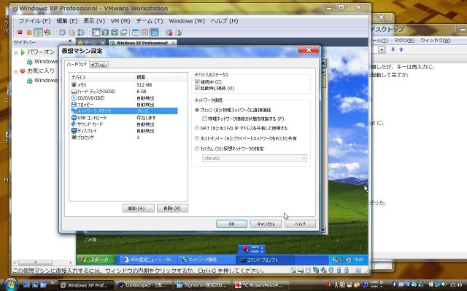The height and width of the screenshot is (291, 467).
Task: Toggle the 起動時に接続 (O) checkbox
Action: tap(197, 88)
